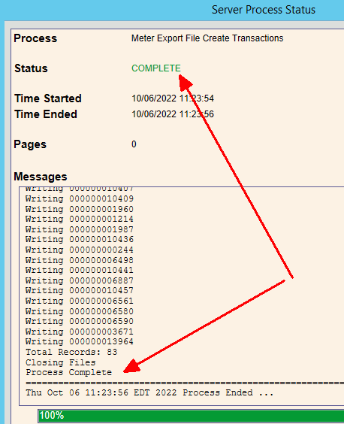Click the Time Ended label

(x=46, y=114)
